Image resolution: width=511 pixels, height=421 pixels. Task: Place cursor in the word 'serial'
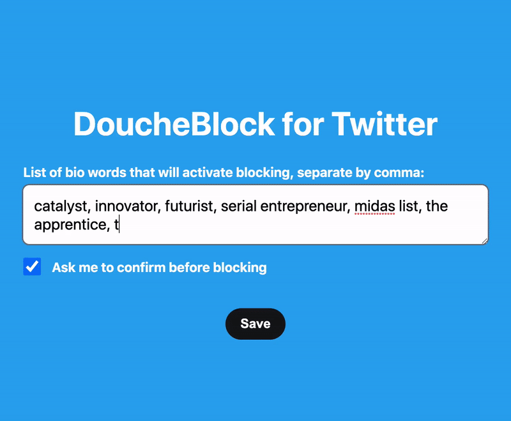pos(238,206)
